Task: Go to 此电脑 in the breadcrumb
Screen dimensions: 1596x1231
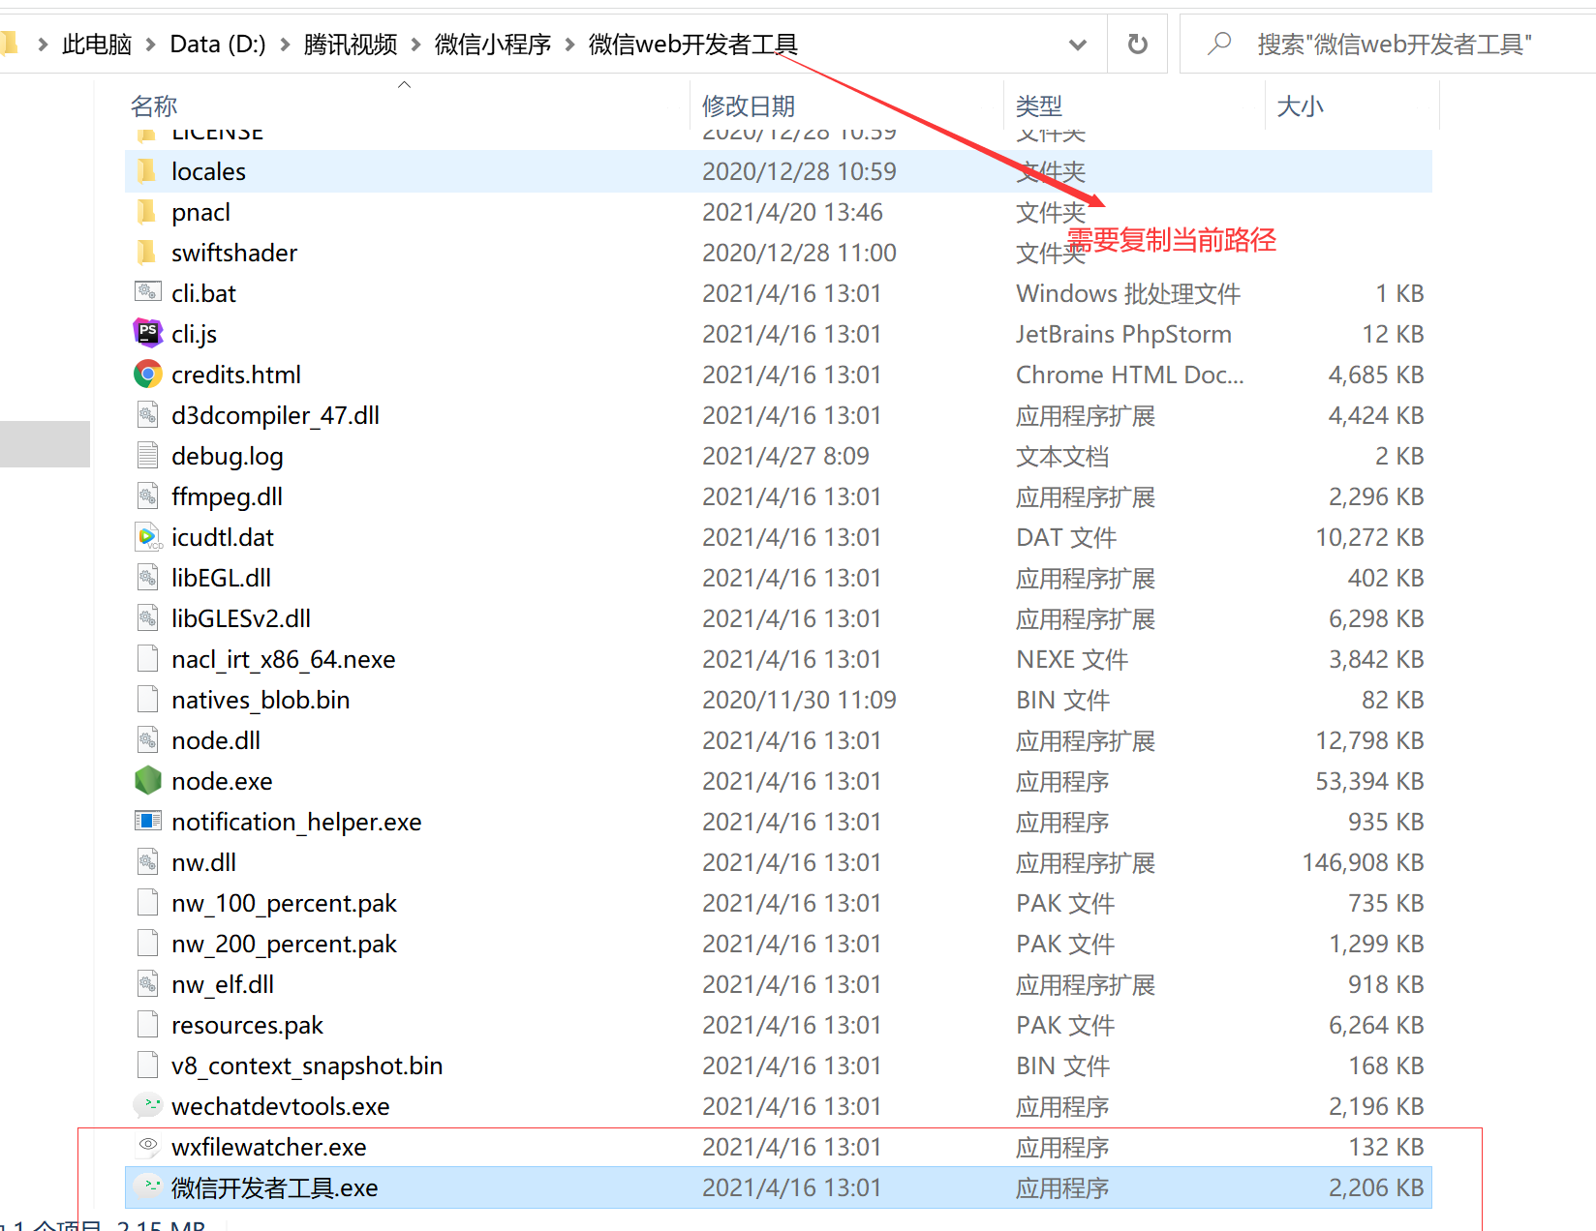Action: 97,45
